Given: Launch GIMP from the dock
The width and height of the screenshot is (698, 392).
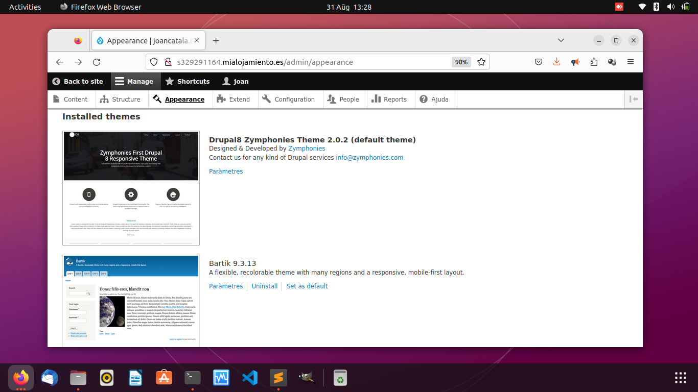Looking at the screenshot, I should click(307, 378).
